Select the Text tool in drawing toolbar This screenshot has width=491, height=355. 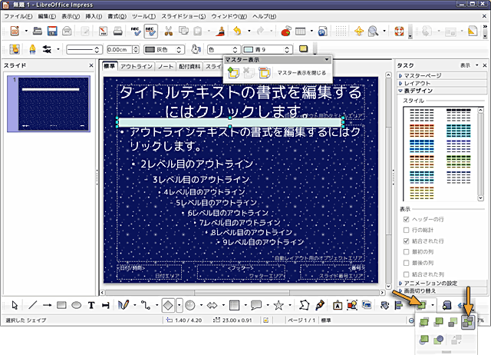[x=91, y=305]
